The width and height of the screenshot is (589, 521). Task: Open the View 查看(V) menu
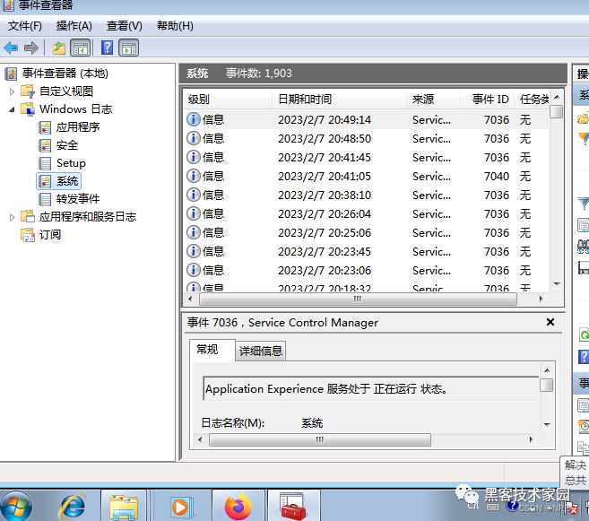125,26
